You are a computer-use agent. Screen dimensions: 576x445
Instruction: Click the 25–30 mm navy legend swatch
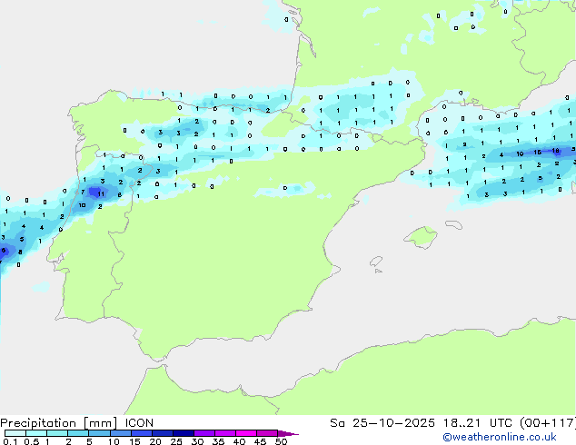[183, 433]
